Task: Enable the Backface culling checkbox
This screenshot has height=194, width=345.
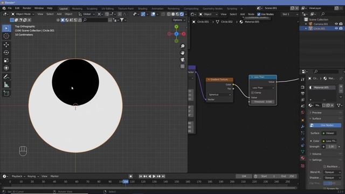Action: (325, 167)
